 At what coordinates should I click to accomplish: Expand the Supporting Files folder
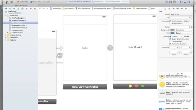tap(8, 33)
